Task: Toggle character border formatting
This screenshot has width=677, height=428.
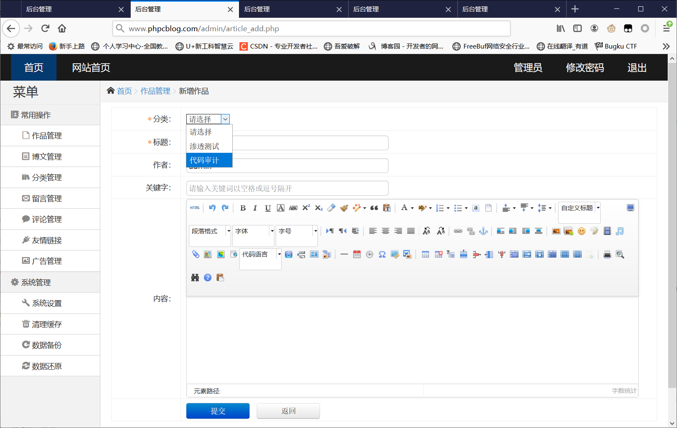Action: (281, 208)
